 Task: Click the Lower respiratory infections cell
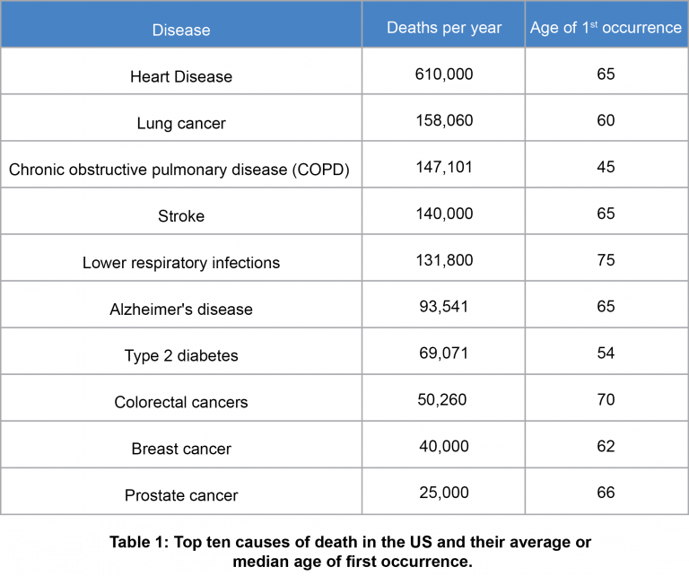181,263
